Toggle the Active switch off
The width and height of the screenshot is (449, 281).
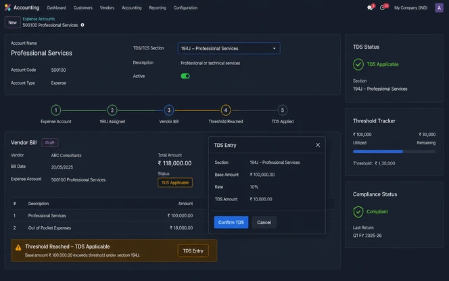tap(185, 76)
